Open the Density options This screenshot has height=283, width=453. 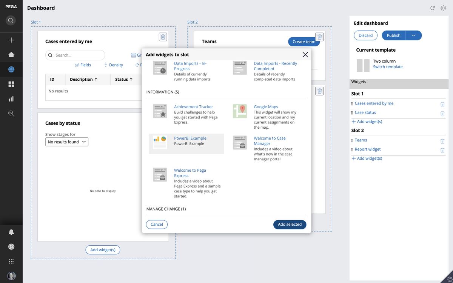(114, 65)
